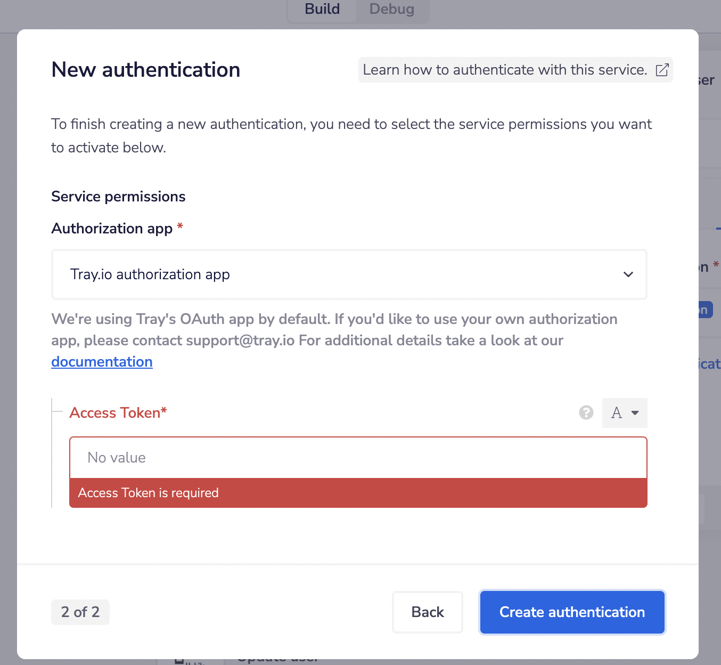This screenshot has width=721, height=665.
Task: Open the documentation link
Action: pyautogui.click(x=101, y=362)
